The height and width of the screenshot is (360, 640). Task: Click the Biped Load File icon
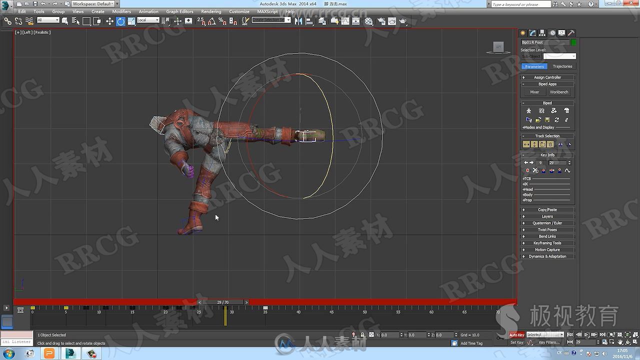[538, 120]
